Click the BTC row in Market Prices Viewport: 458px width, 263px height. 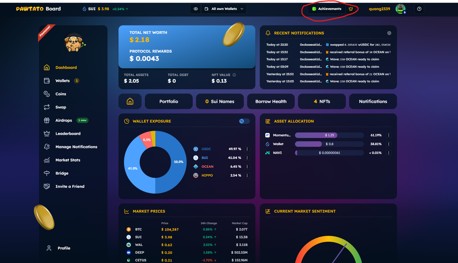[186, 229]
